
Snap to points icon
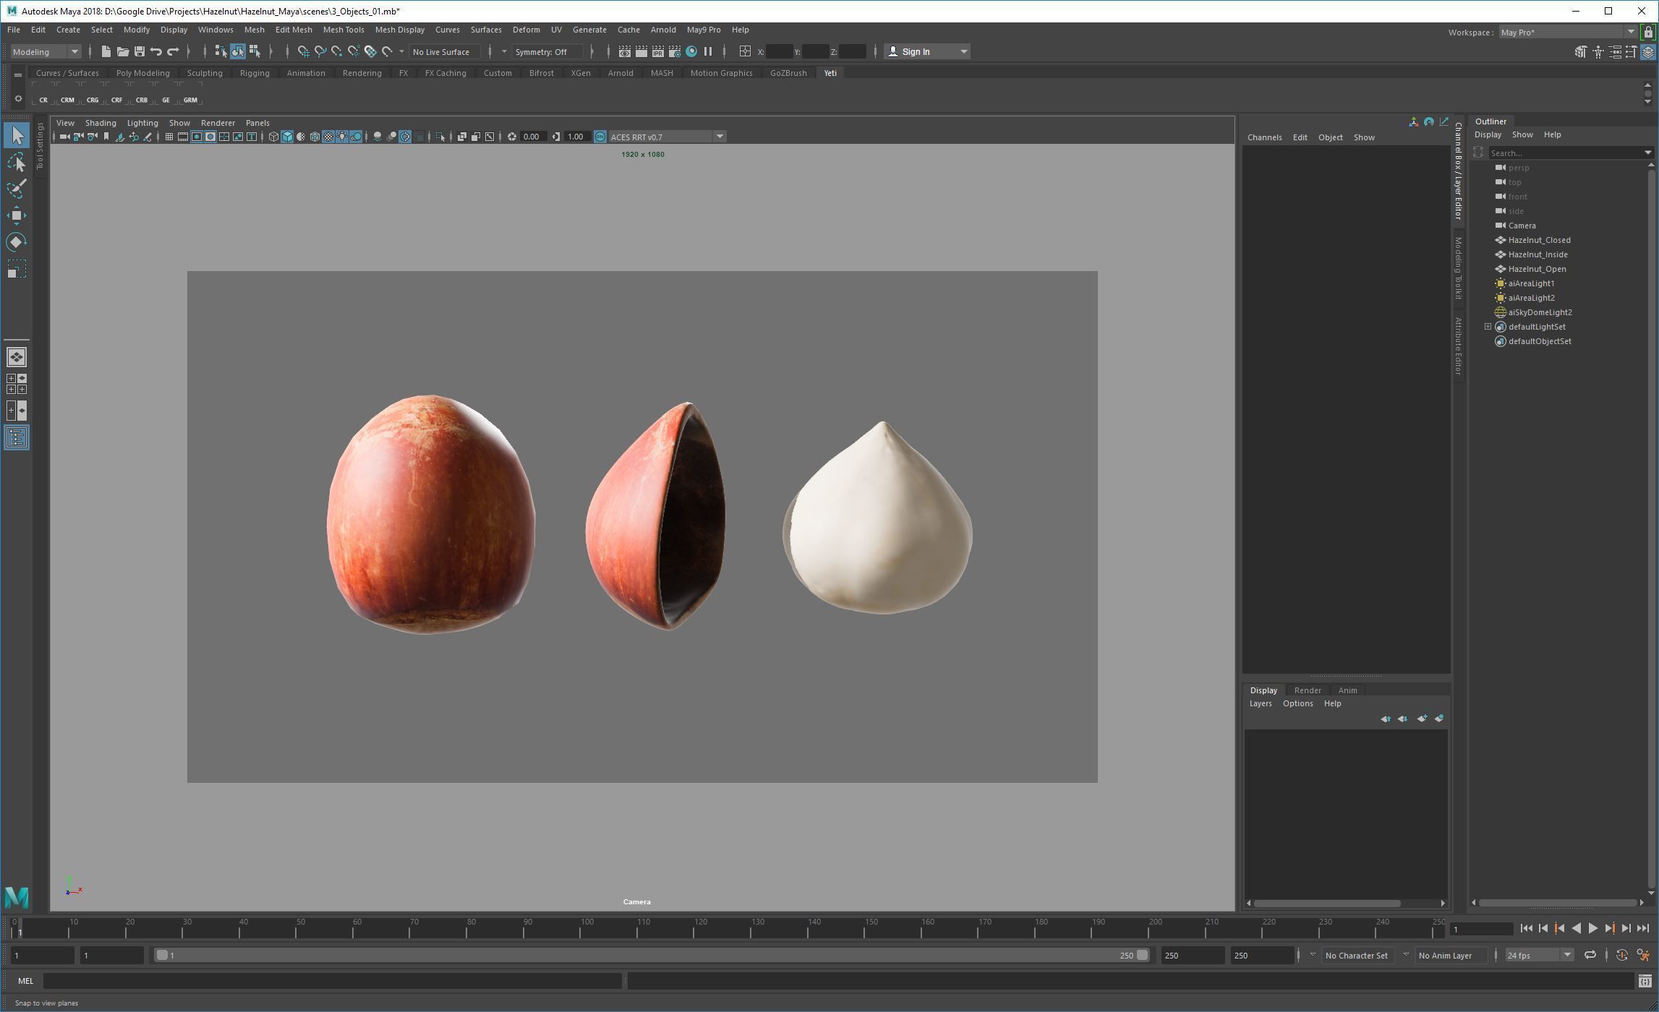(336, 51)
